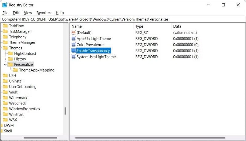Select the Webcheck folder icon
Screen dimensions: 246x141
pyautogui.click(x=5, y=103)
